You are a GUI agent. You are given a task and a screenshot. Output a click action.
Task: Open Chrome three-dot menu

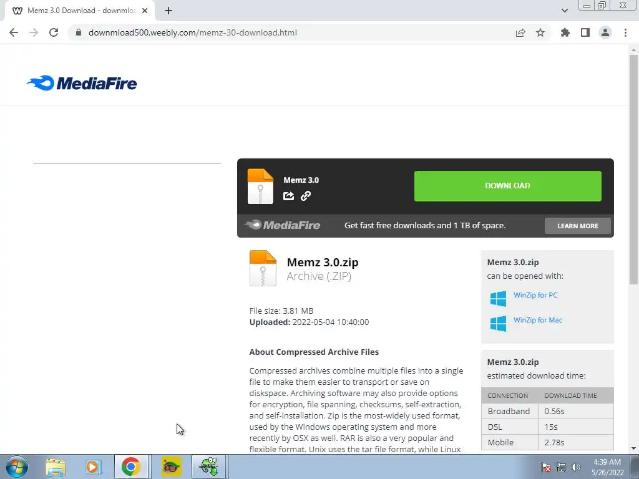(625, 32)
